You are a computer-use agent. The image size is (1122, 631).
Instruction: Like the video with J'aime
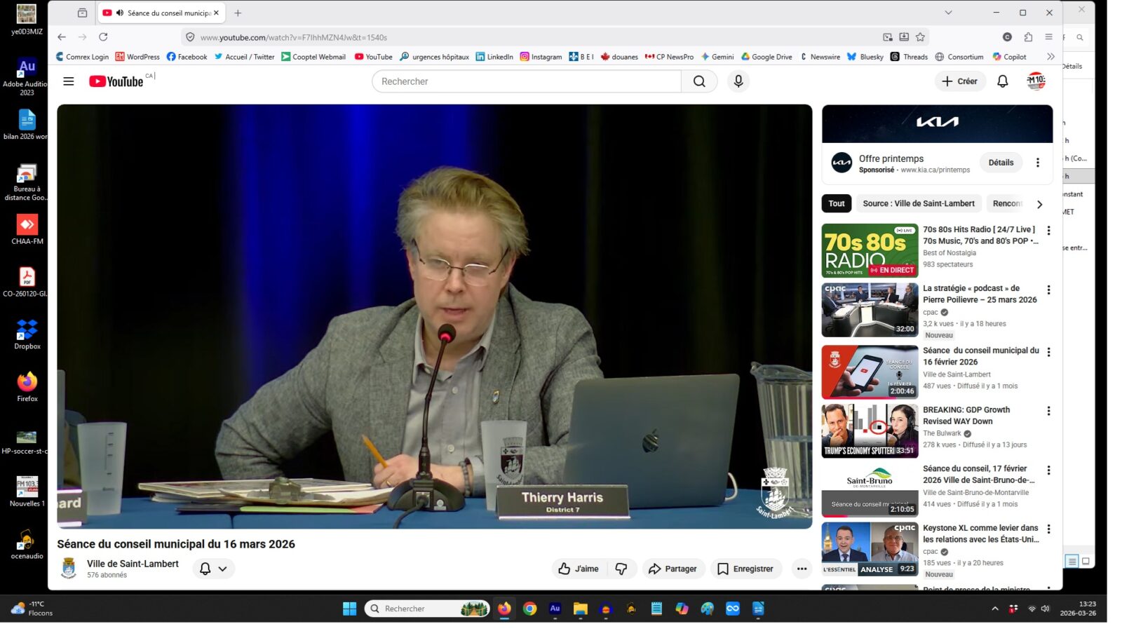click(x=579, y=569)
